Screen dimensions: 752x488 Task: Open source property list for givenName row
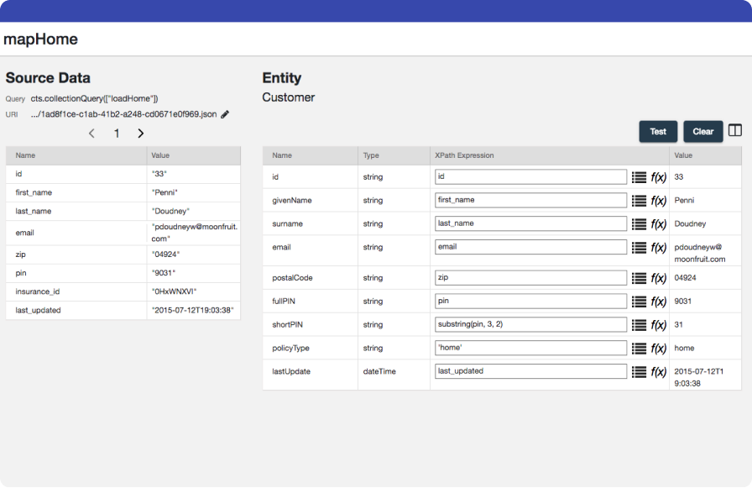(639, 201)
